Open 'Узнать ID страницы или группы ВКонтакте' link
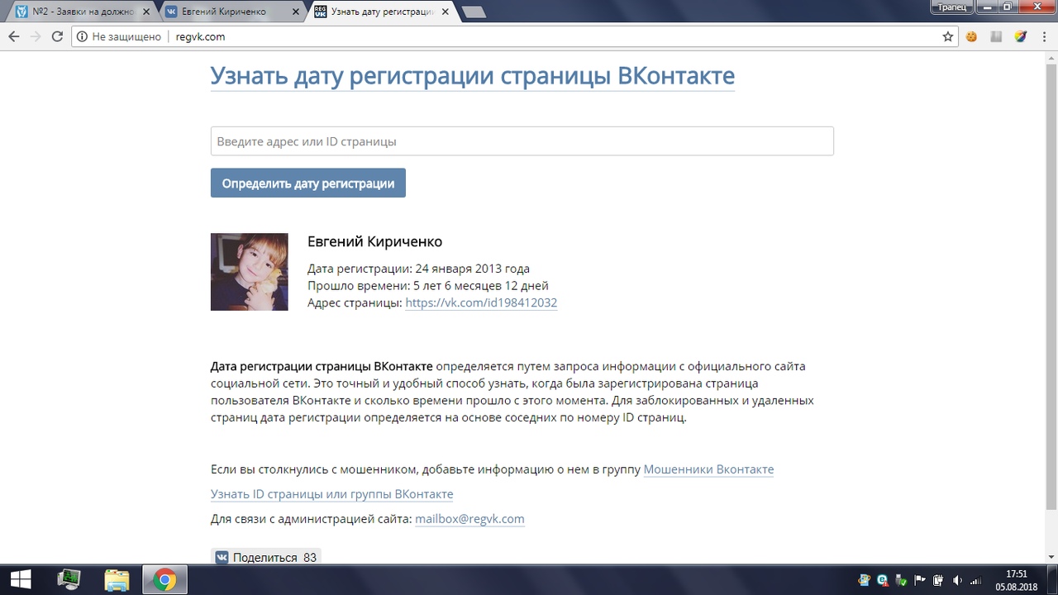The width and height of the screenshot is (1058, 595). pyautogui.click(x=331, y=494)
